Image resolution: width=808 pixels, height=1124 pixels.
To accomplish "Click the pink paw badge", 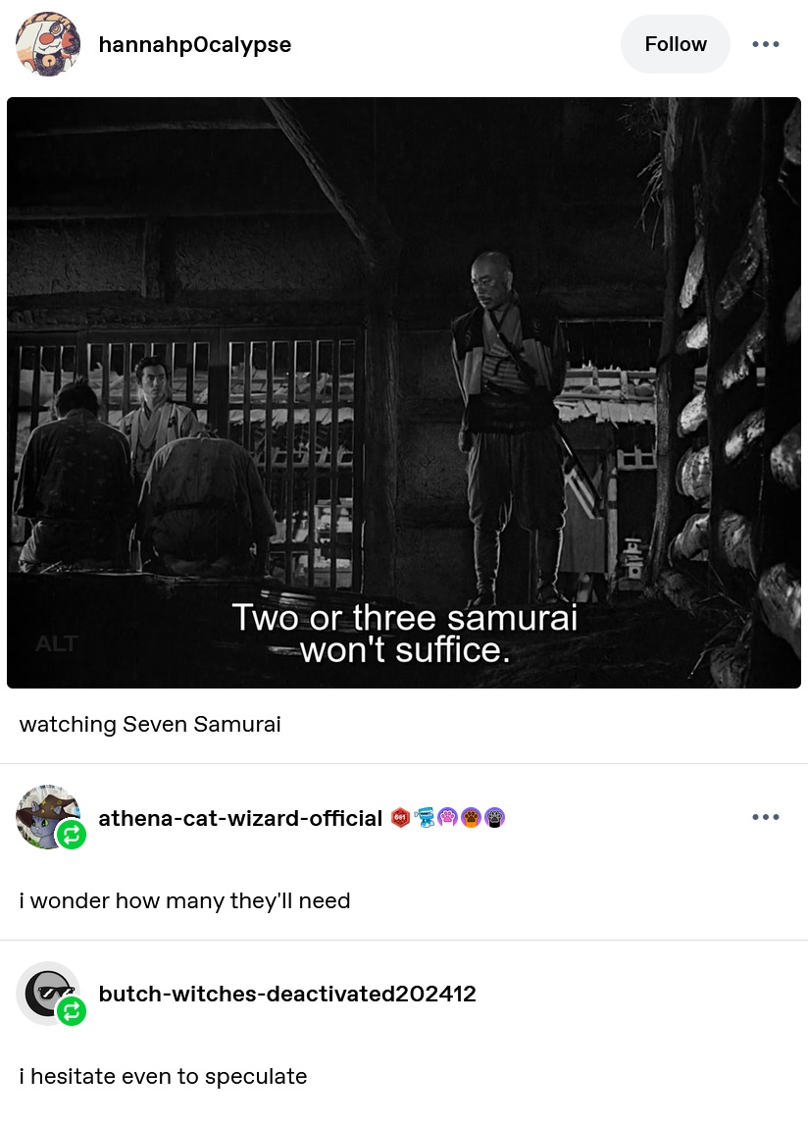I will pos(447,817).
